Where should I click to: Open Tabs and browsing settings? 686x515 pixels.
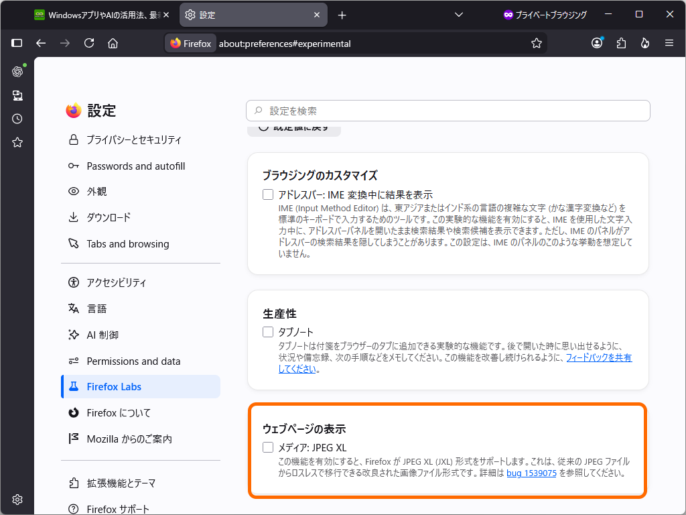(141, 244)
